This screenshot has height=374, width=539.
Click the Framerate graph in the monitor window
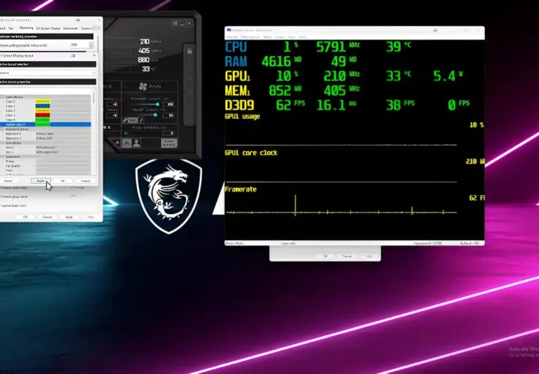[x=341, y=205]
